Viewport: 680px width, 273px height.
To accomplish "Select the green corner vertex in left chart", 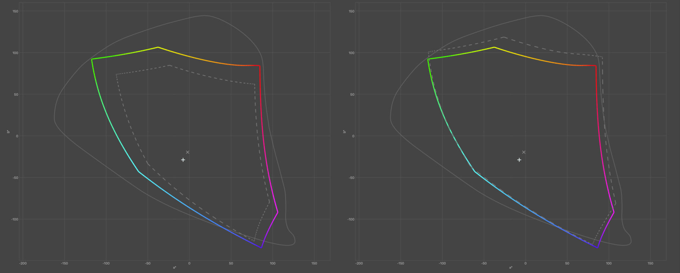I will 92,59.
